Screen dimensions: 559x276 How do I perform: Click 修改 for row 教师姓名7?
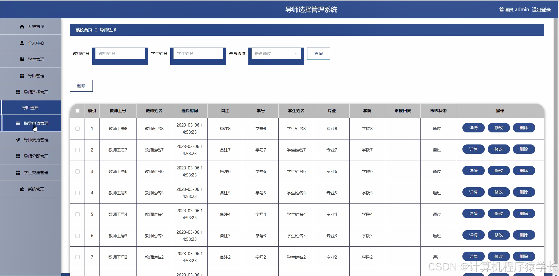(x=499, y=149)
